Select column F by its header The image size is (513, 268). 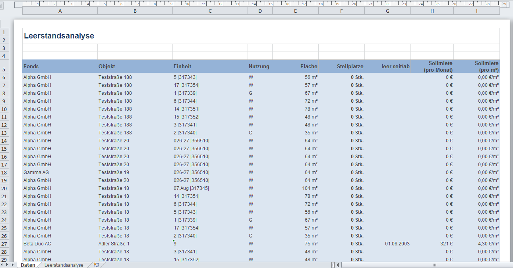(342, 11)
